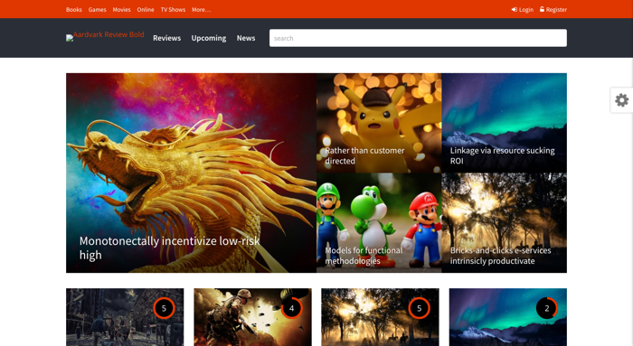
Task: Open the Movies category
Action: [x=121, y=10]
